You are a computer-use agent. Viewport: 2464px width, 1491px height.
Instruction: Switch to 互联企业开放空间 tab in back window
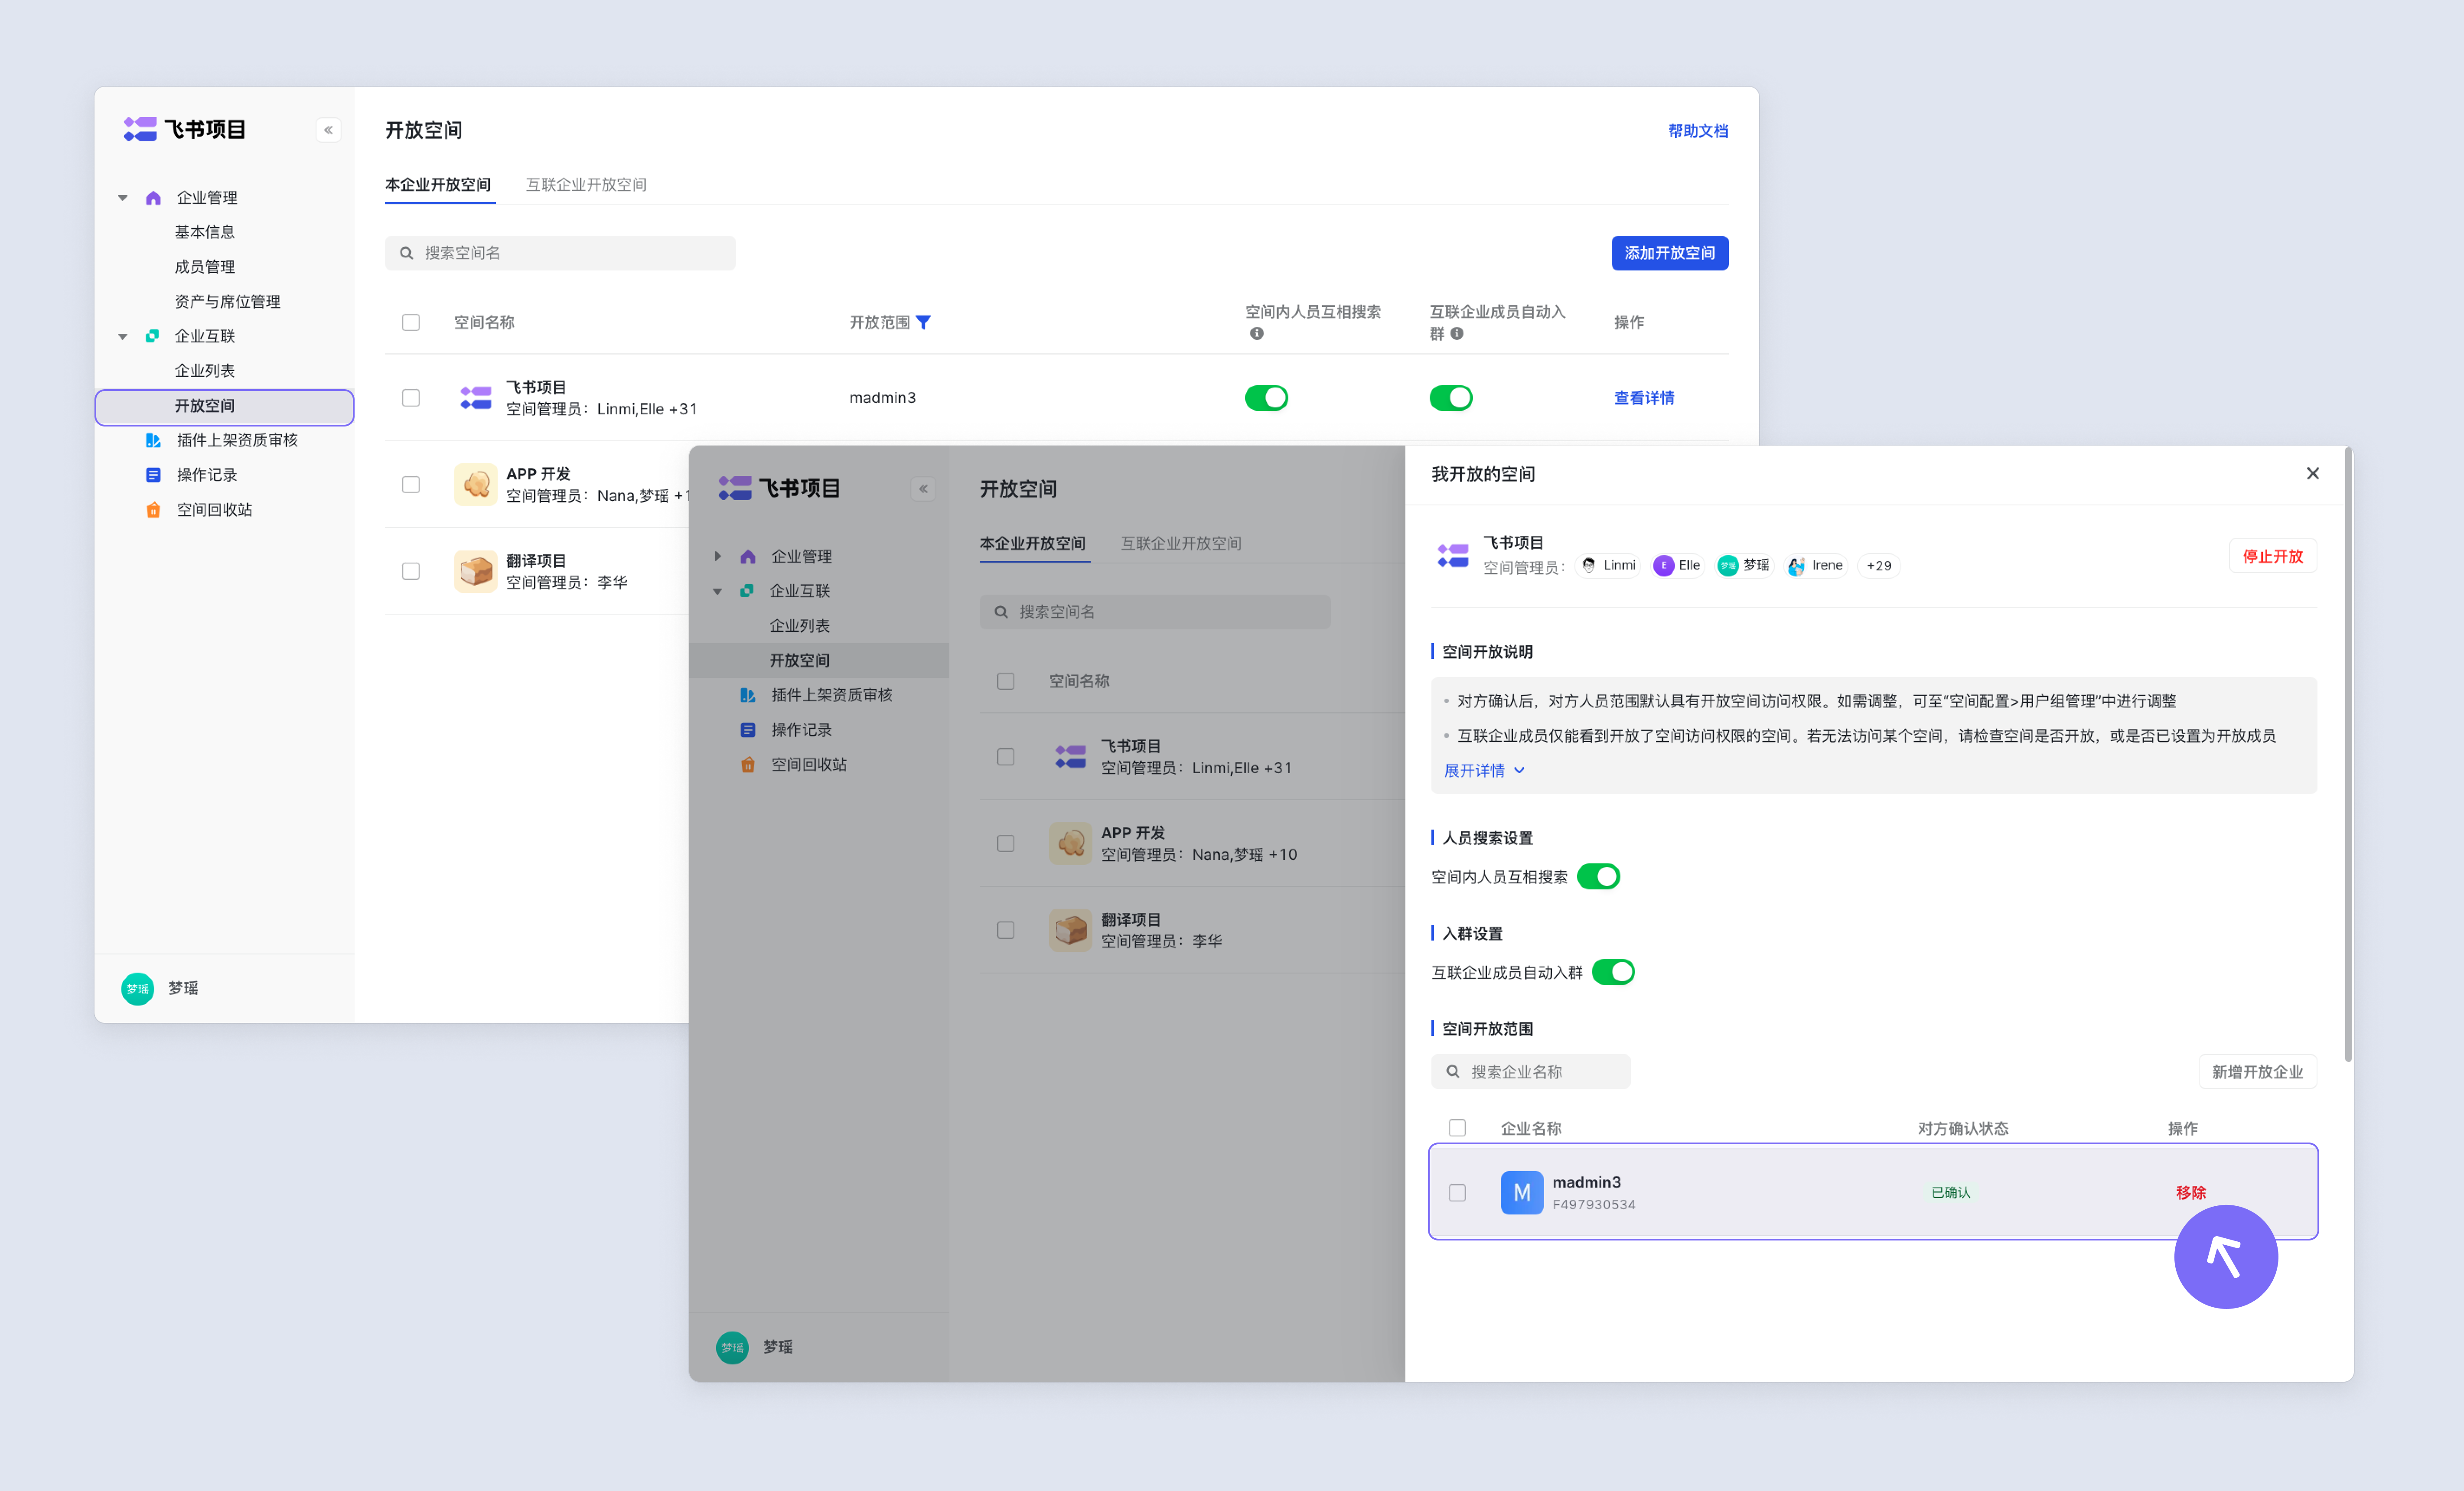pyautogui.click(x=586, y=185)
